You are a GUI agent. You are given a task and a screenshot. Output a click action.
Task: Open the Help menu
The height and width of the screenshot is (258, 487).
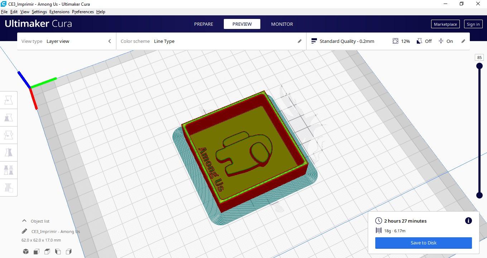click(101, 12)
